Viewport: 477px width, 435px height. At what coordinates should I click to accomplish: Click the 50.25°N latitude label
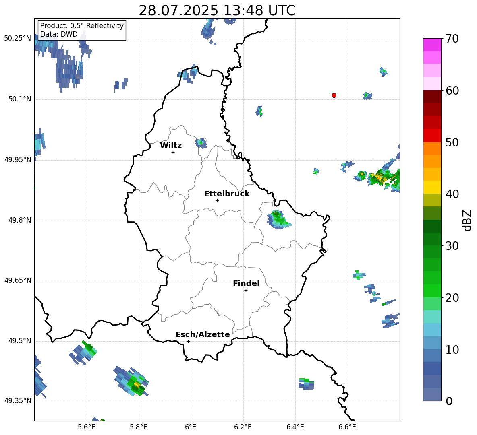(x=18, y=39)
